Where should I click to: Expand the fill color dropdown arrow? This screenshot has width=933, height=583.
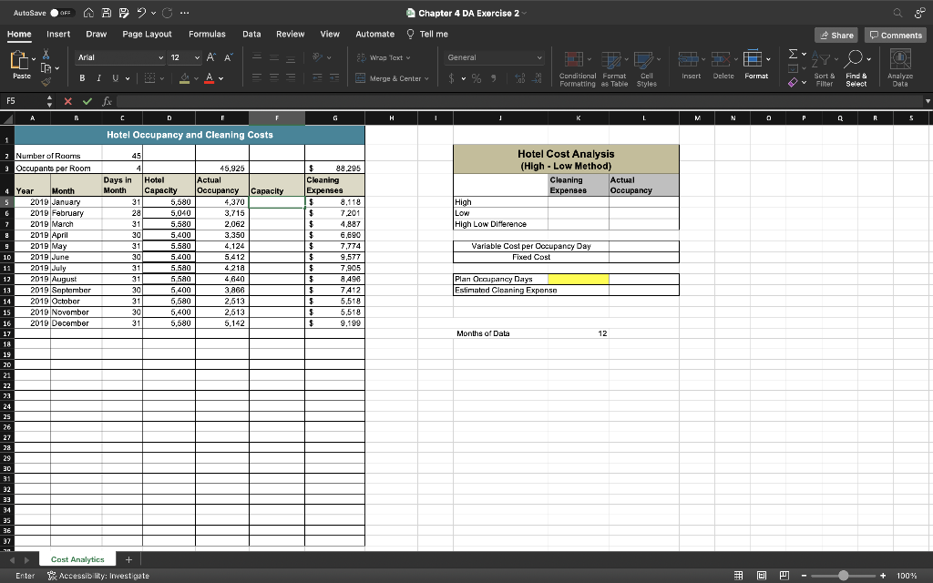tap(197, 77)
